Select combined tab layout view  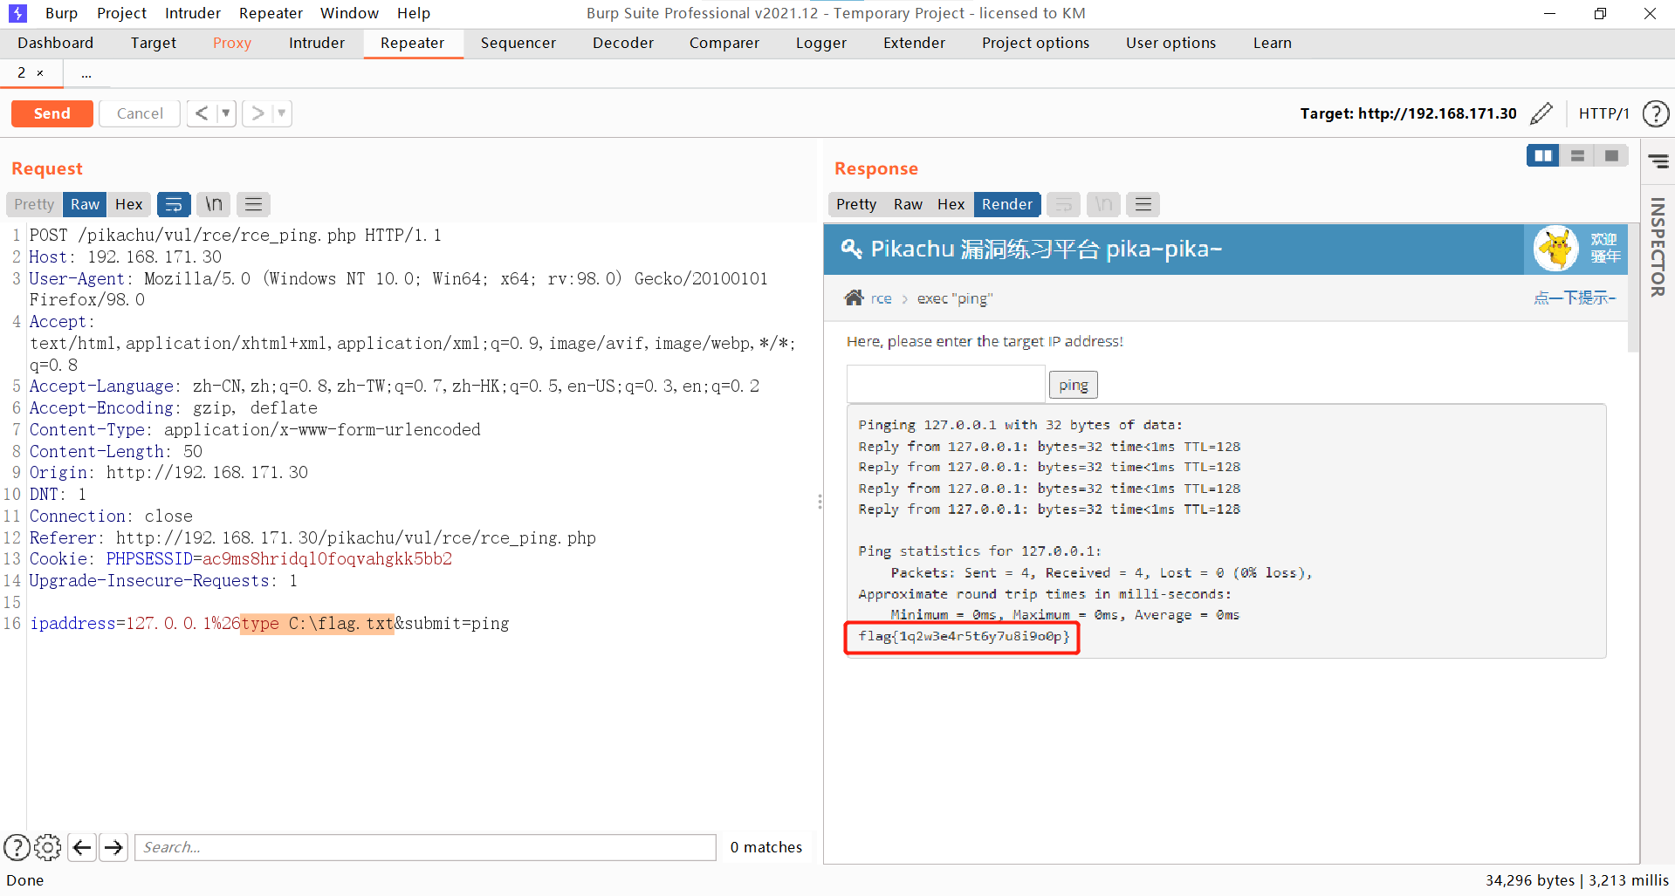click(x=1611, y=155)
